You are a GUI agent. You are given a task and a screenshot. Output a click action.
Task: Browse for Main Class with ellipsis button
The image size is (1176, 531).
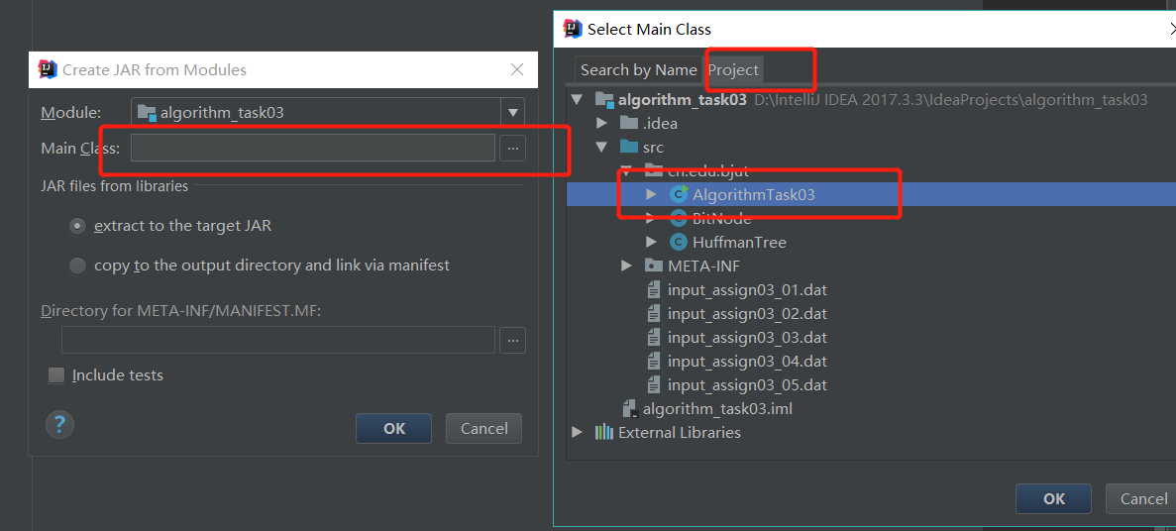click(x=513, y=149)
